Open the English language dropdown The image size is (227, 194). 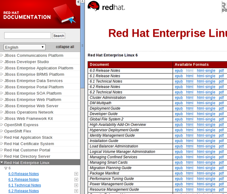pos(25,47)
